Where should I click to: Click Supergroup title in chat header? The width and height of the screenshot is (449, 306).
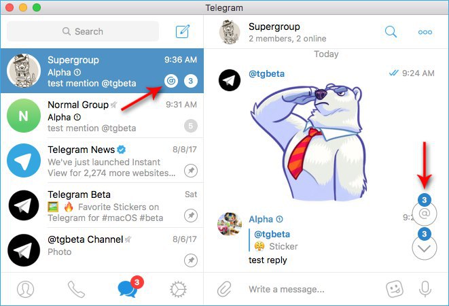coord(274,27)
